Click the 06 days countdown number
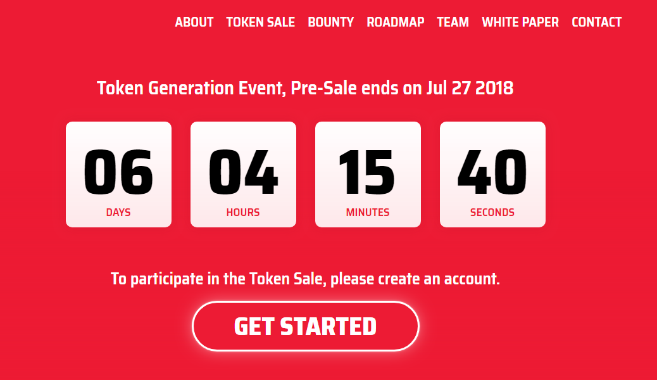The width and height of the screenshot is (657, 380). click(x=118, y=172)
